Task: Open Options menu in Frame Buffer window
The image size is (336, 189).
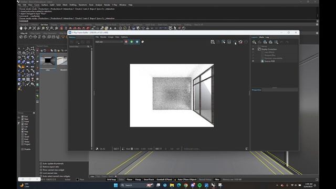Action: pyautogui.click(x=124, y=37)
